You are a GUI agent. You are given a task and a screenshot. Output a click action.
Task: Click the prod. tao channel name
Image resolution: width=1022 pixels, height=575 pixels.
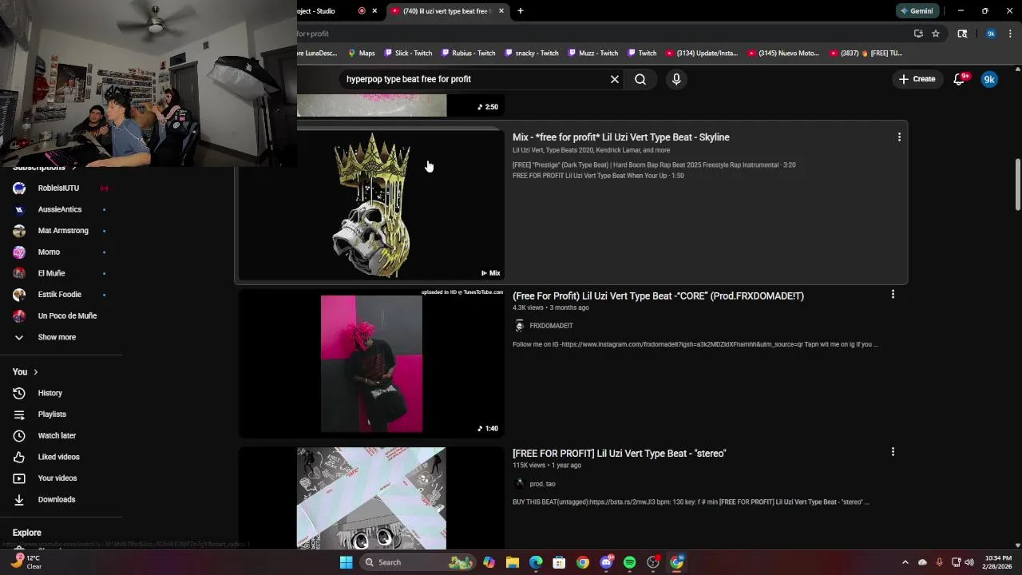(x=542, y=484)
